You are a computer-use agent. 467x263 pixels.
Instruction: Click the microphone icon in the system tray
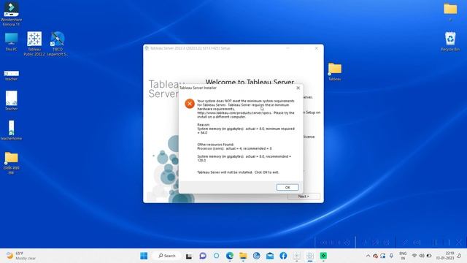click(391, 256)
